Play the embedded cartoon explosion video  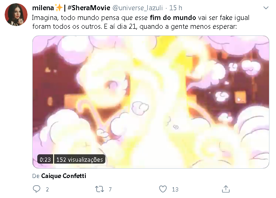(151, 102)
